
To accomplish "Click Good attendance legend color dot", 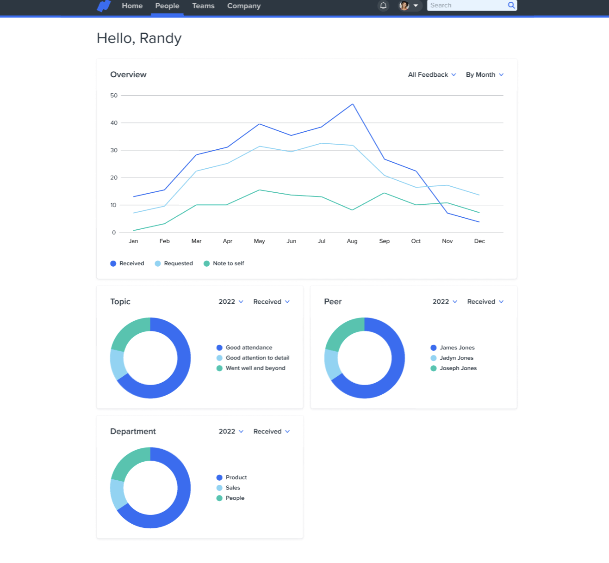I will [219, 348].
